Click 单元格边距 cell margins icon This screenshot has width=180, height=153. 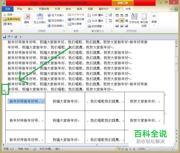[x=144, y=16]
